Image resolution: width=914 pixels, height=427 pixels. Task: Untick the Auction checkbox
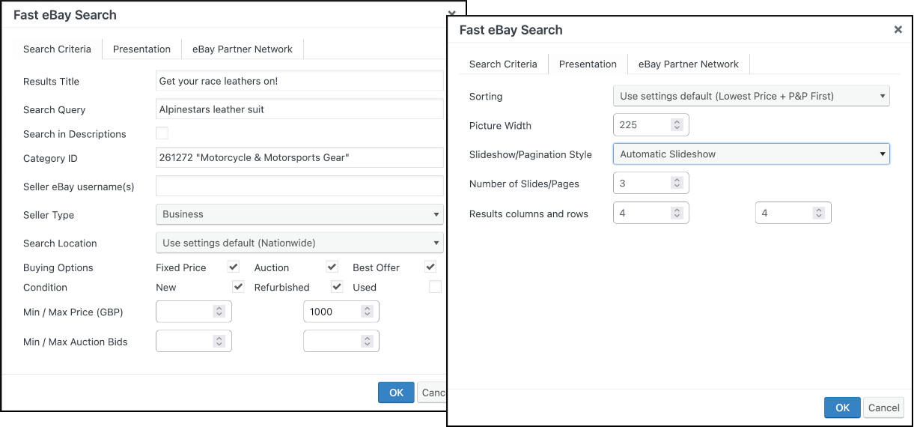[x=332, y=267]
